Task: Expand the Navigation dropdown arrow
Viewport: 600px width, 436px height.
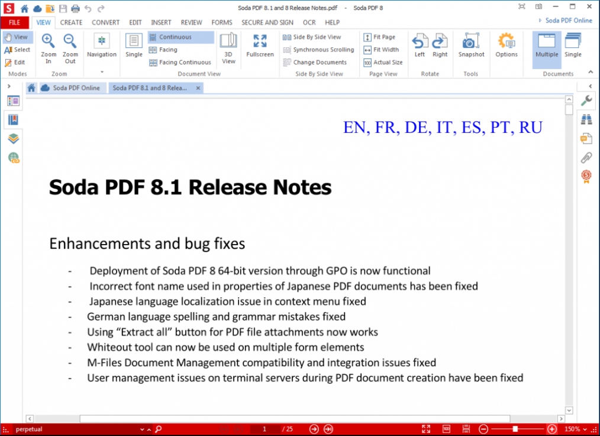Action: point(101,71)
